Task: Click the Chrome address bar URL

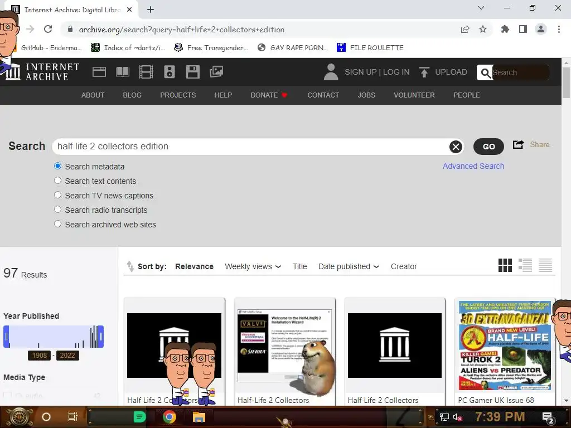Action: 181,30
